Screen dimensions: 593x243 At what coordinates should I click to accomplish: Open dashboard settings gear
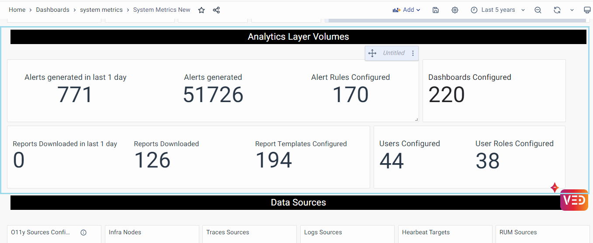pyautogui.click(x=455, y=10)
